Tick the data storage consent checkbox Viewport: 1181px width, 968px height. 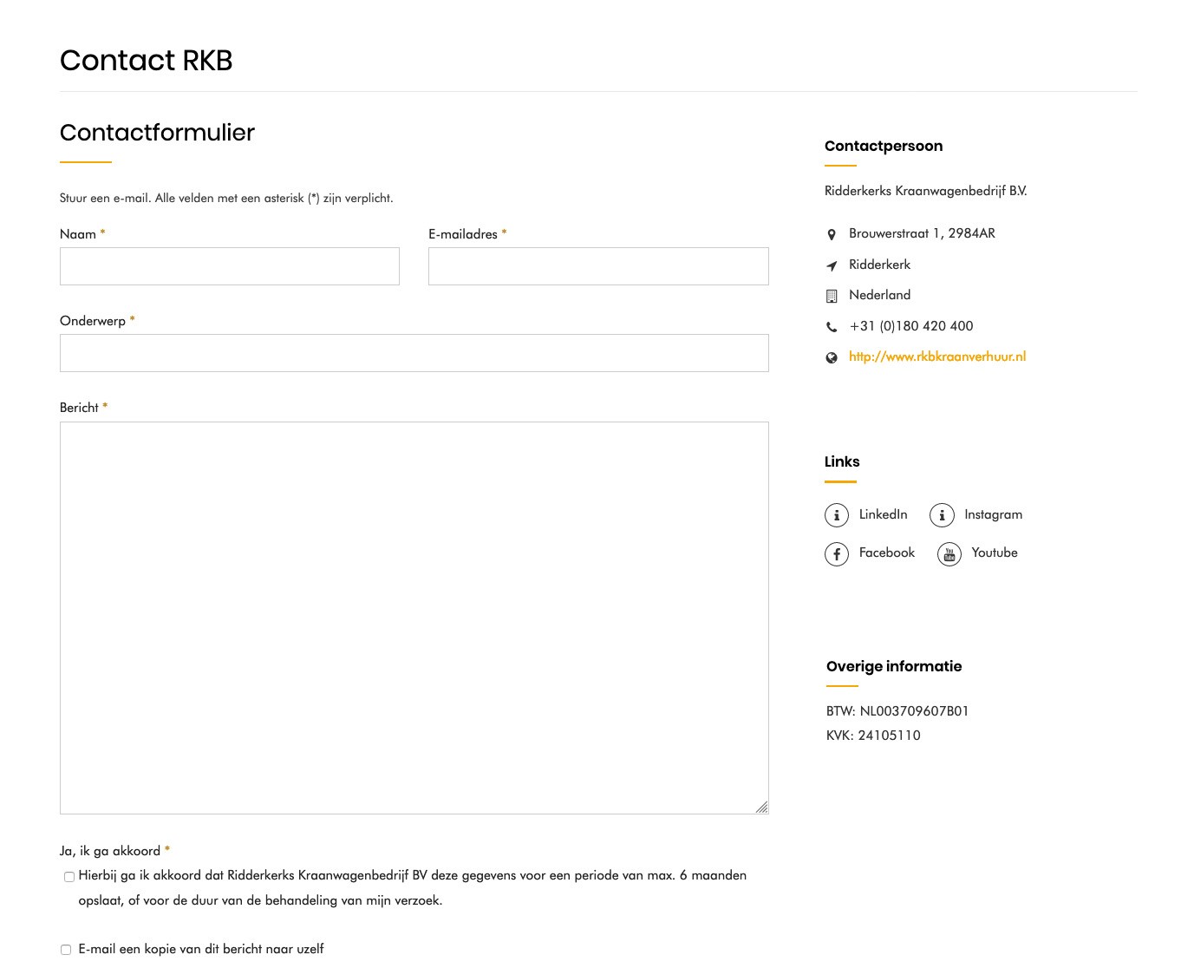[x=69, y=877]
